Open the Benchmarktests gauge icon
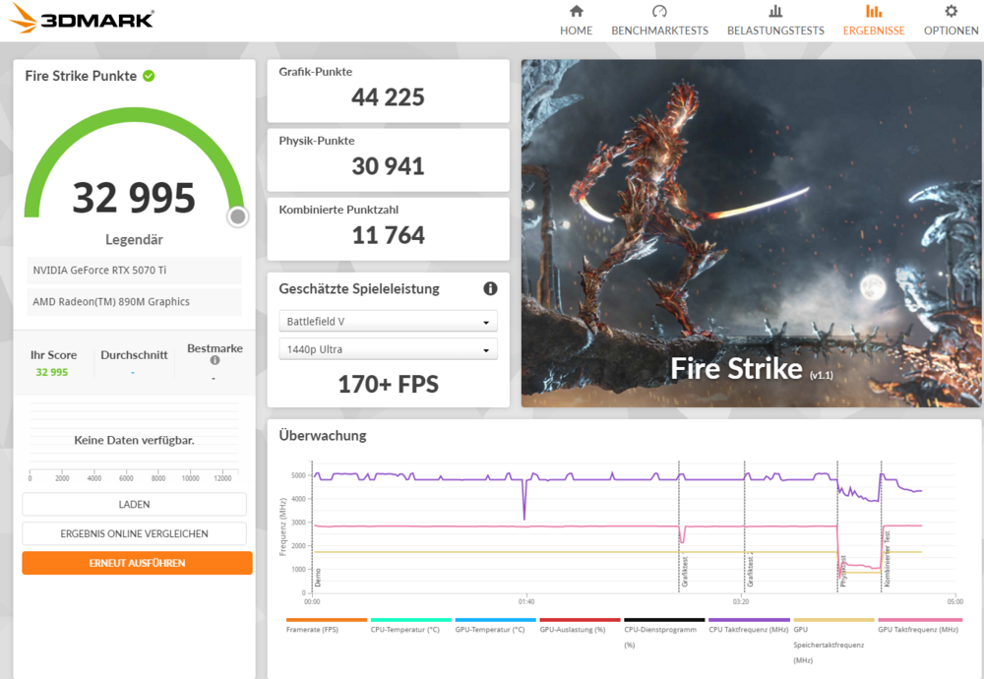984x679 pixels. (x=659, y=12)
